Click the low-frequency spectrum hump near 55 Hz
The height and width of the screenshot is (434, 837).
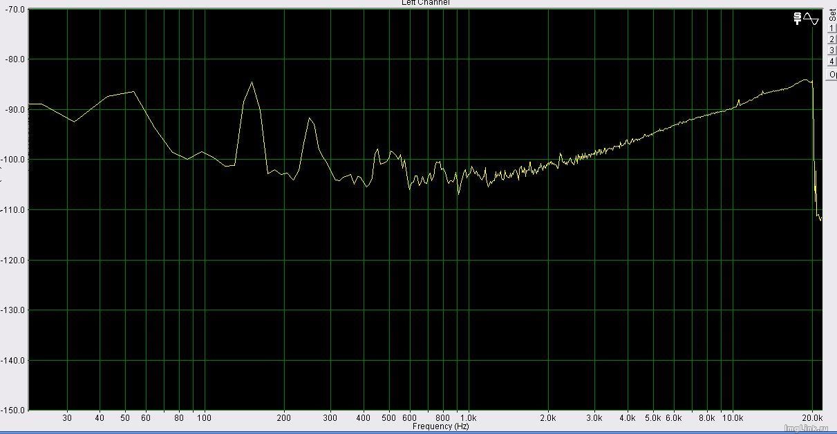133,92
